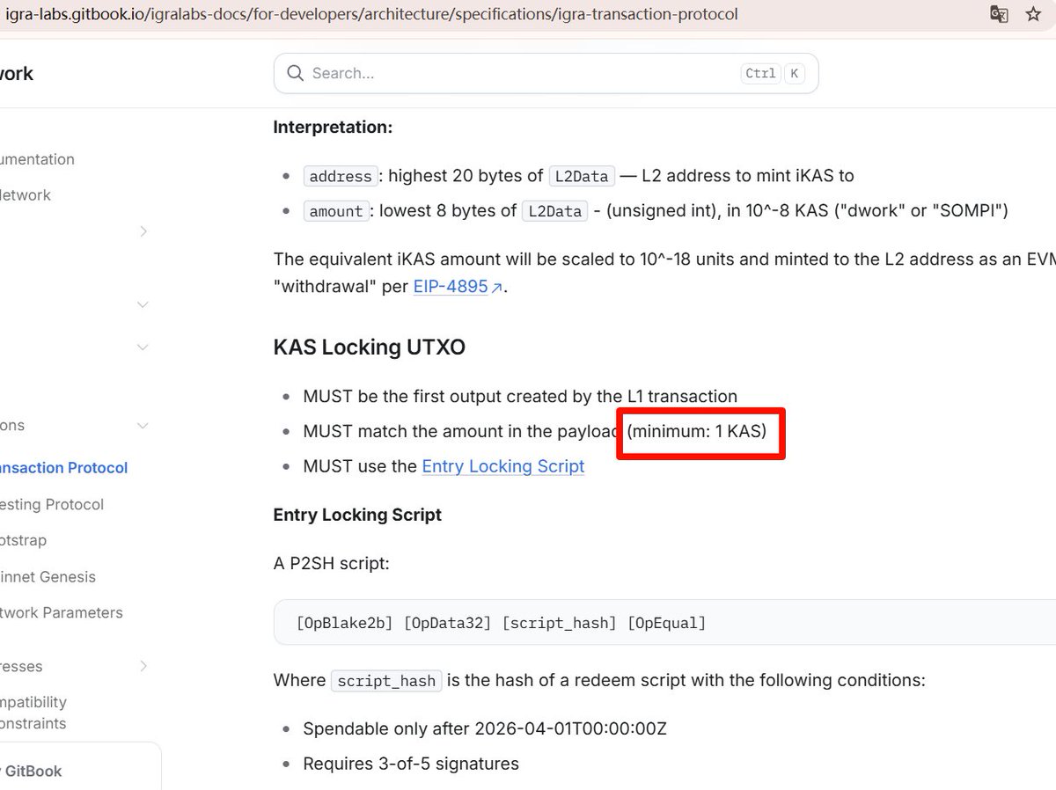The height and width of the screenshot is (790, 1056).
Task: Expand the sidebar chevron below 'letwork'
Action: [x=143, y=231]
